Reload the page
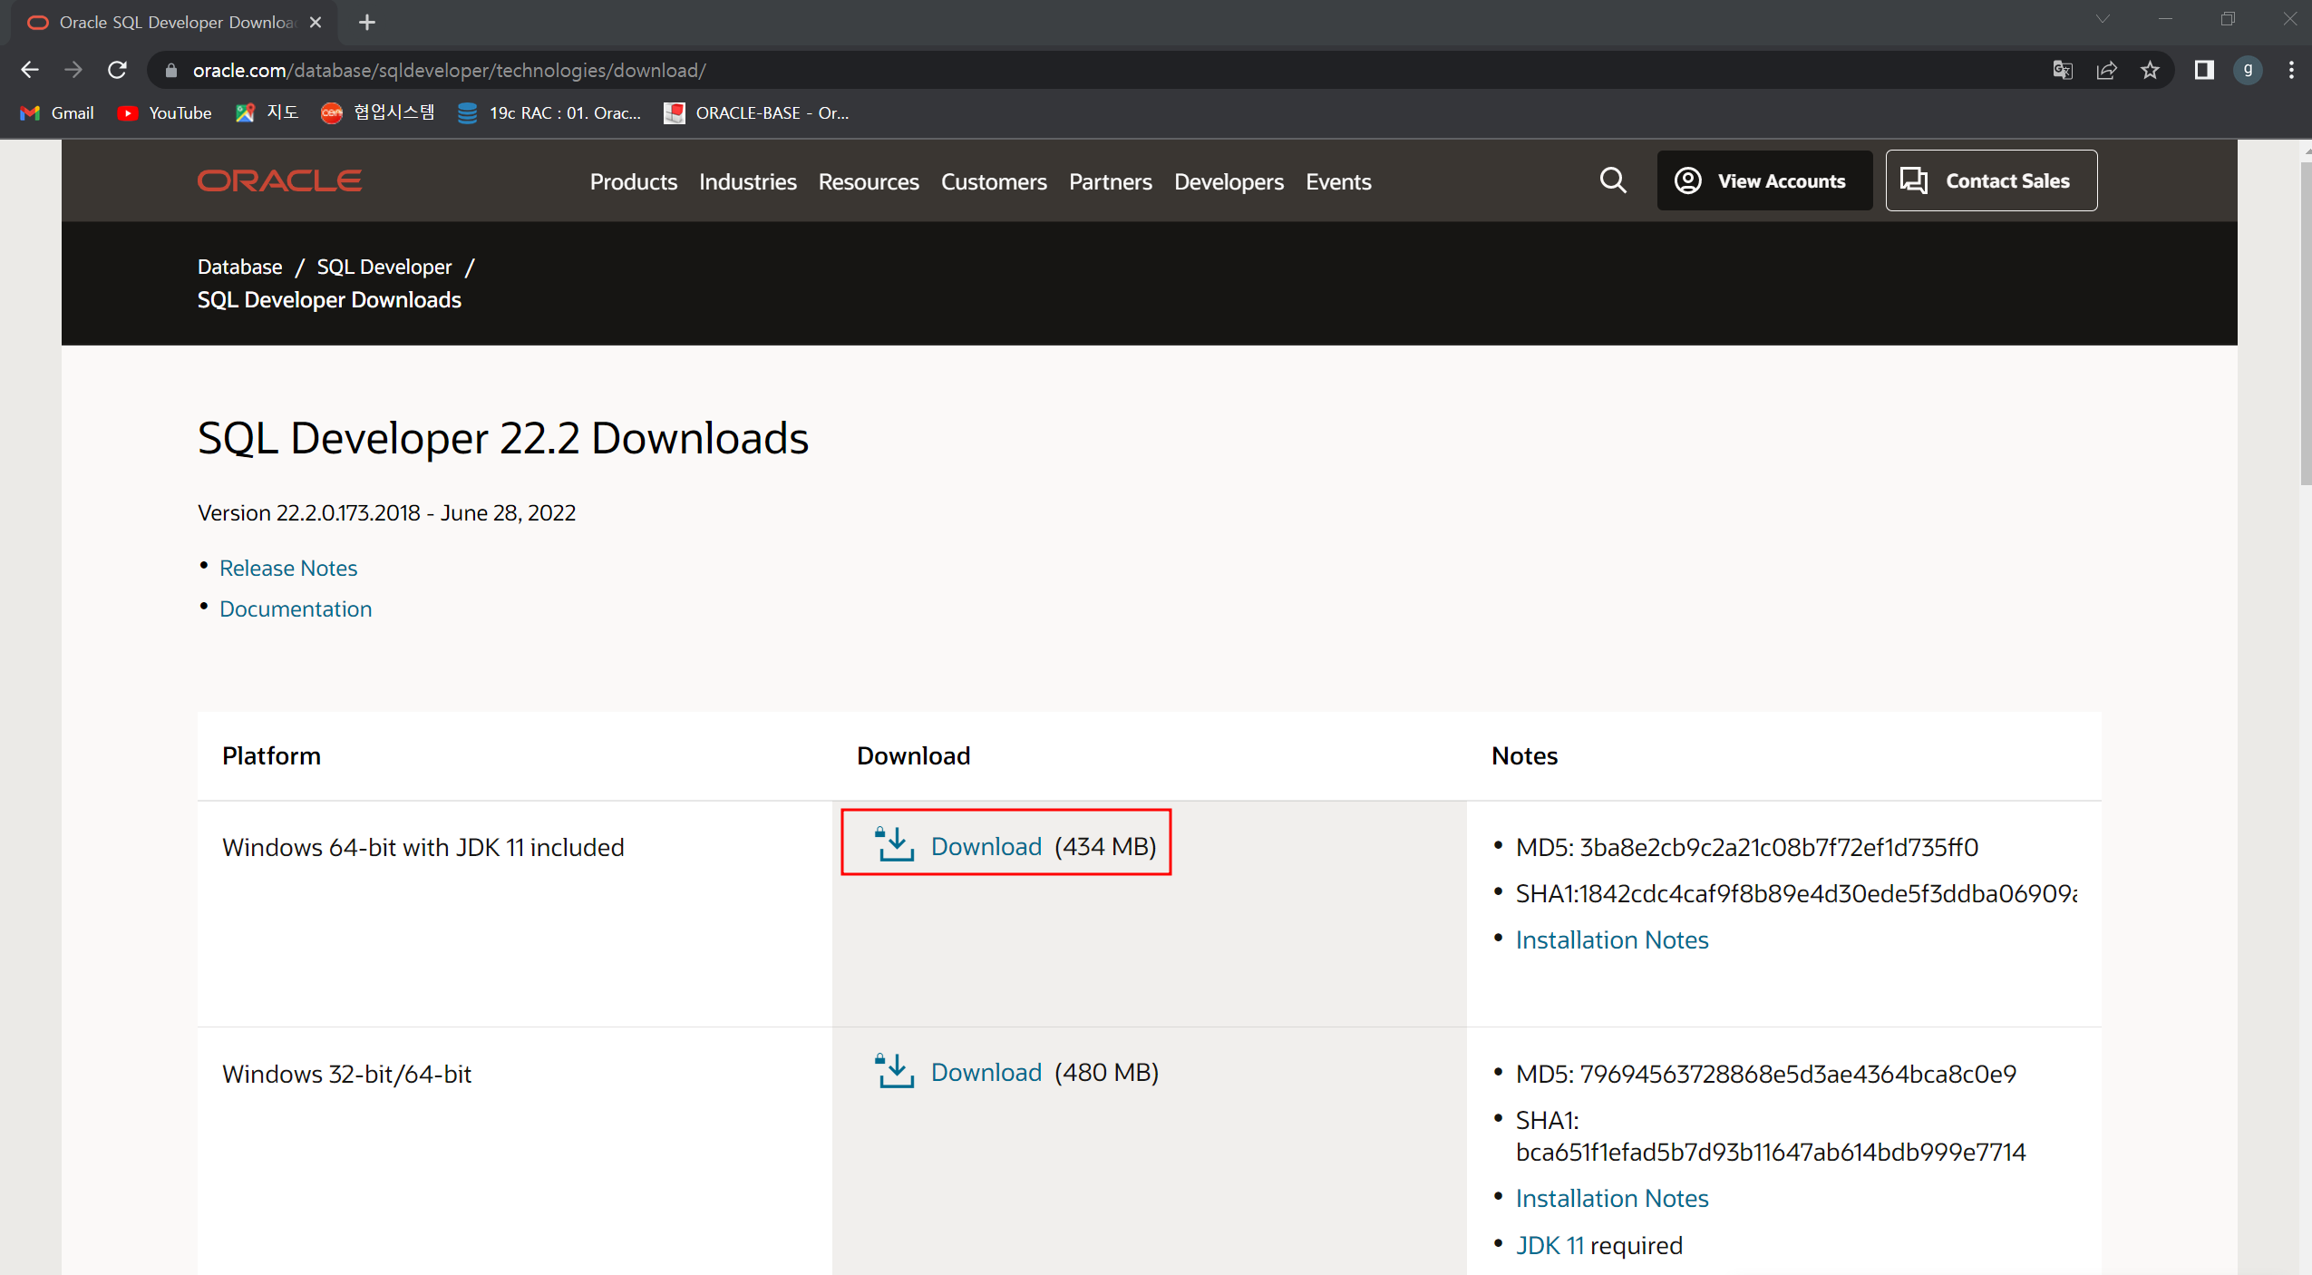Screen dimensions: 2312x1275 [117, 71]
